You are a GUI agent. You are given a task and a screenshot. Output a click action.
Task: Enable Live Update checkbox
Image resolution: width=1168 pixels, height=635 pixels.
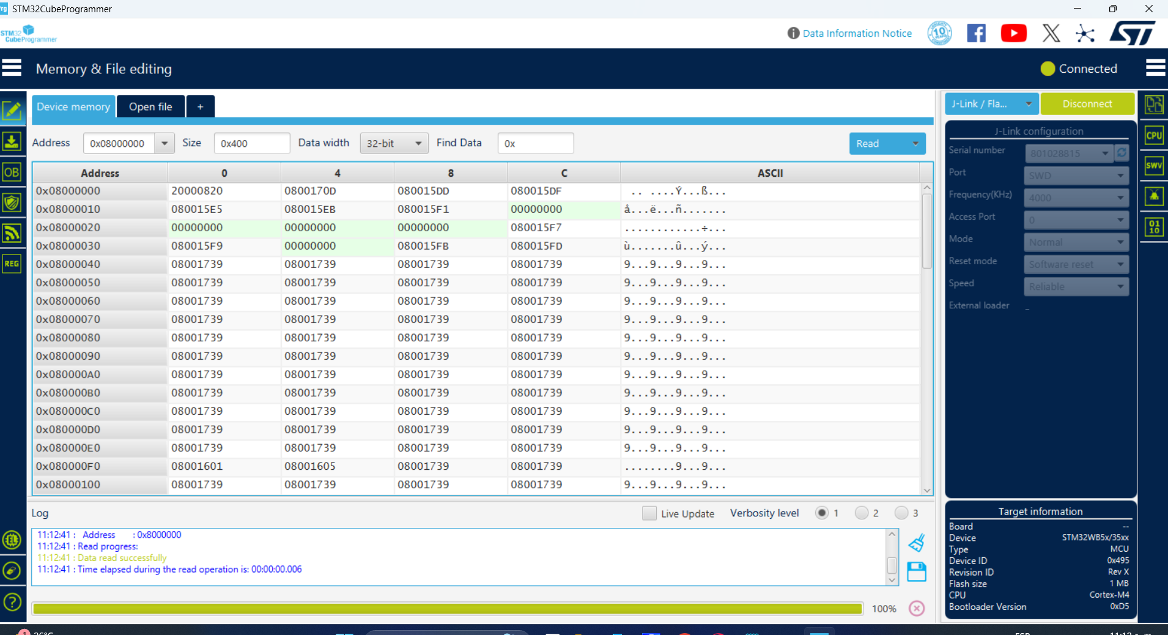coord(649,513)
